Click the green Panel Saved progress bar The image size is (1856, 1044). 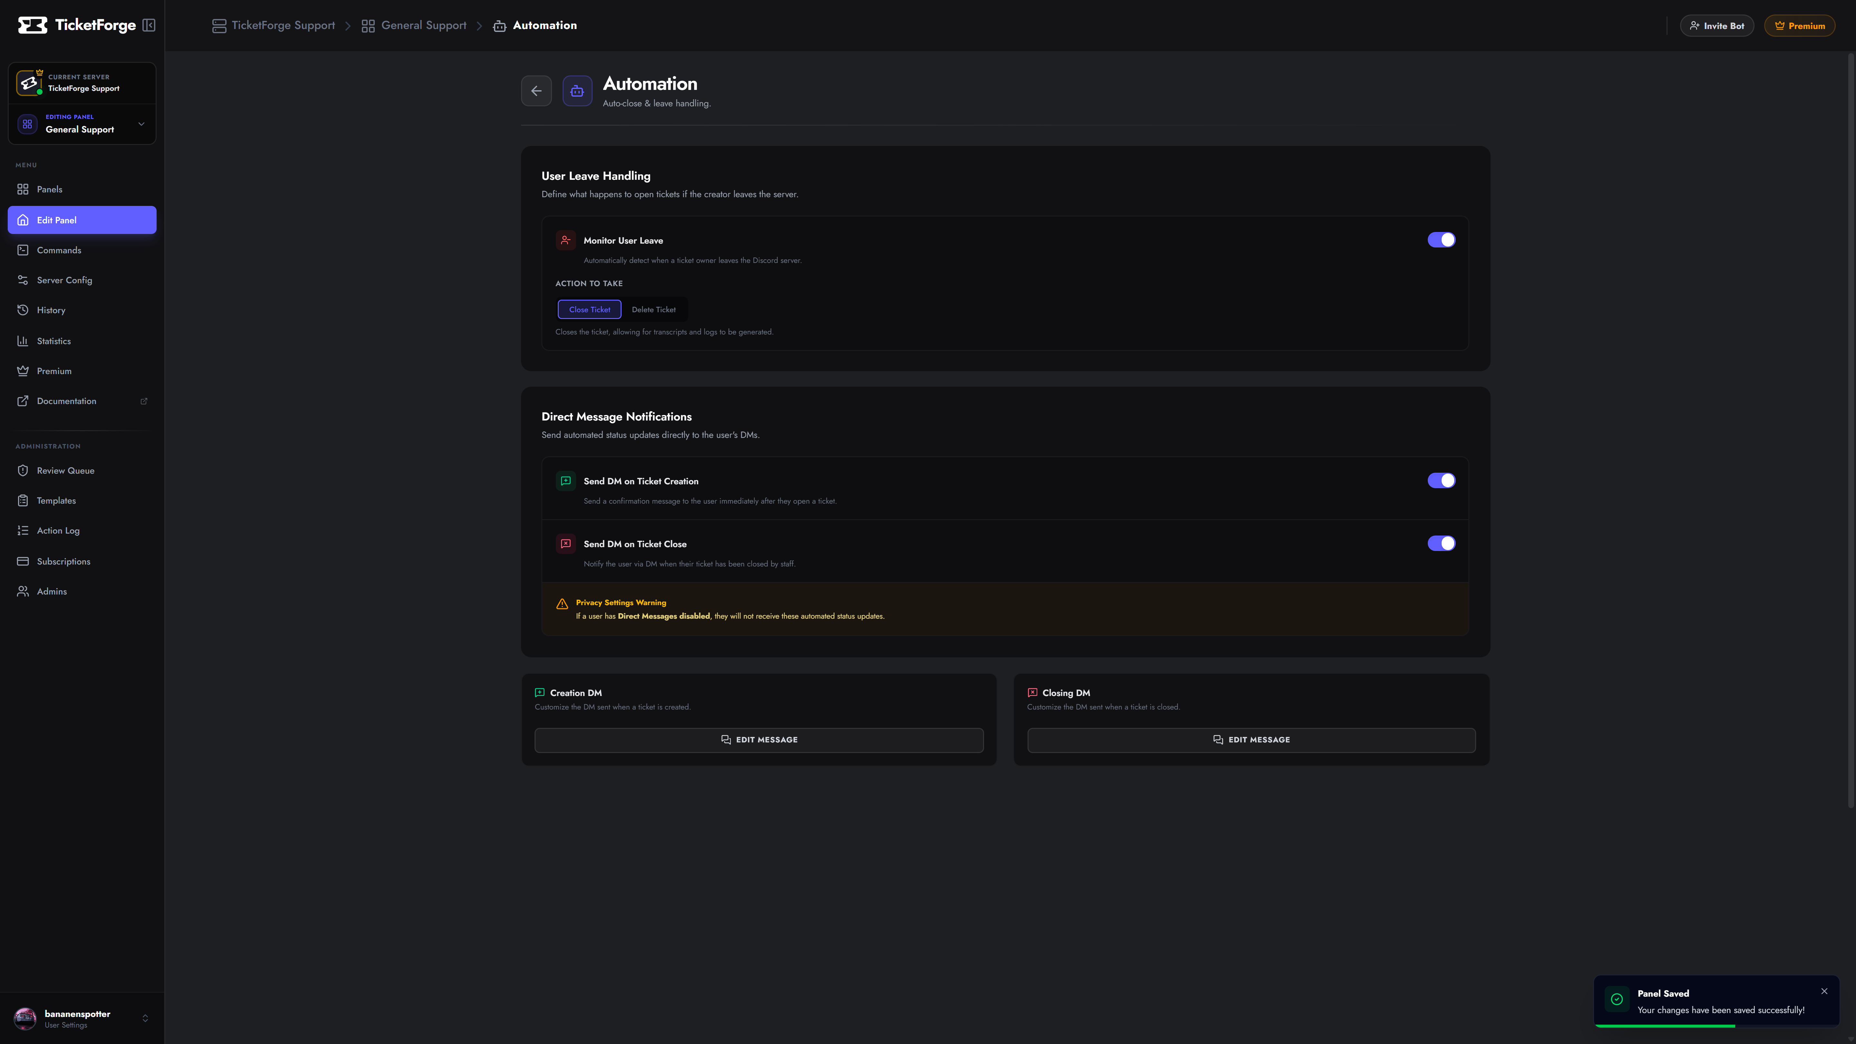pyautogui.click(x=1665, y=1025)
